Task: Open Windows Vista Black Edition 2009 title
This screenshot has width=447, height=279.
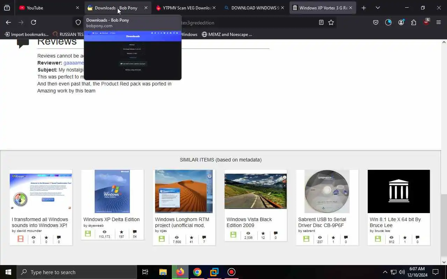Action: coord(249,222)
